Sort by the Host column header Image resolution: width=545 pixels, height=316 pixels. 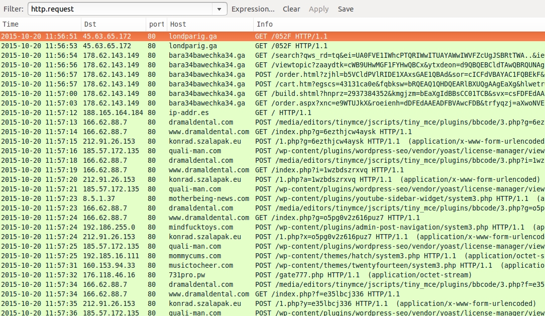(x=210, y=24)
